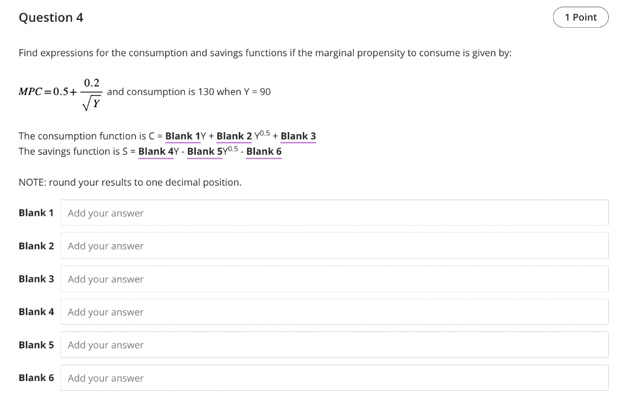This screenshot has height=401, width=619.
Task: Click the Add your answer placeholder for Blank 5
Action: coord(105,345)
